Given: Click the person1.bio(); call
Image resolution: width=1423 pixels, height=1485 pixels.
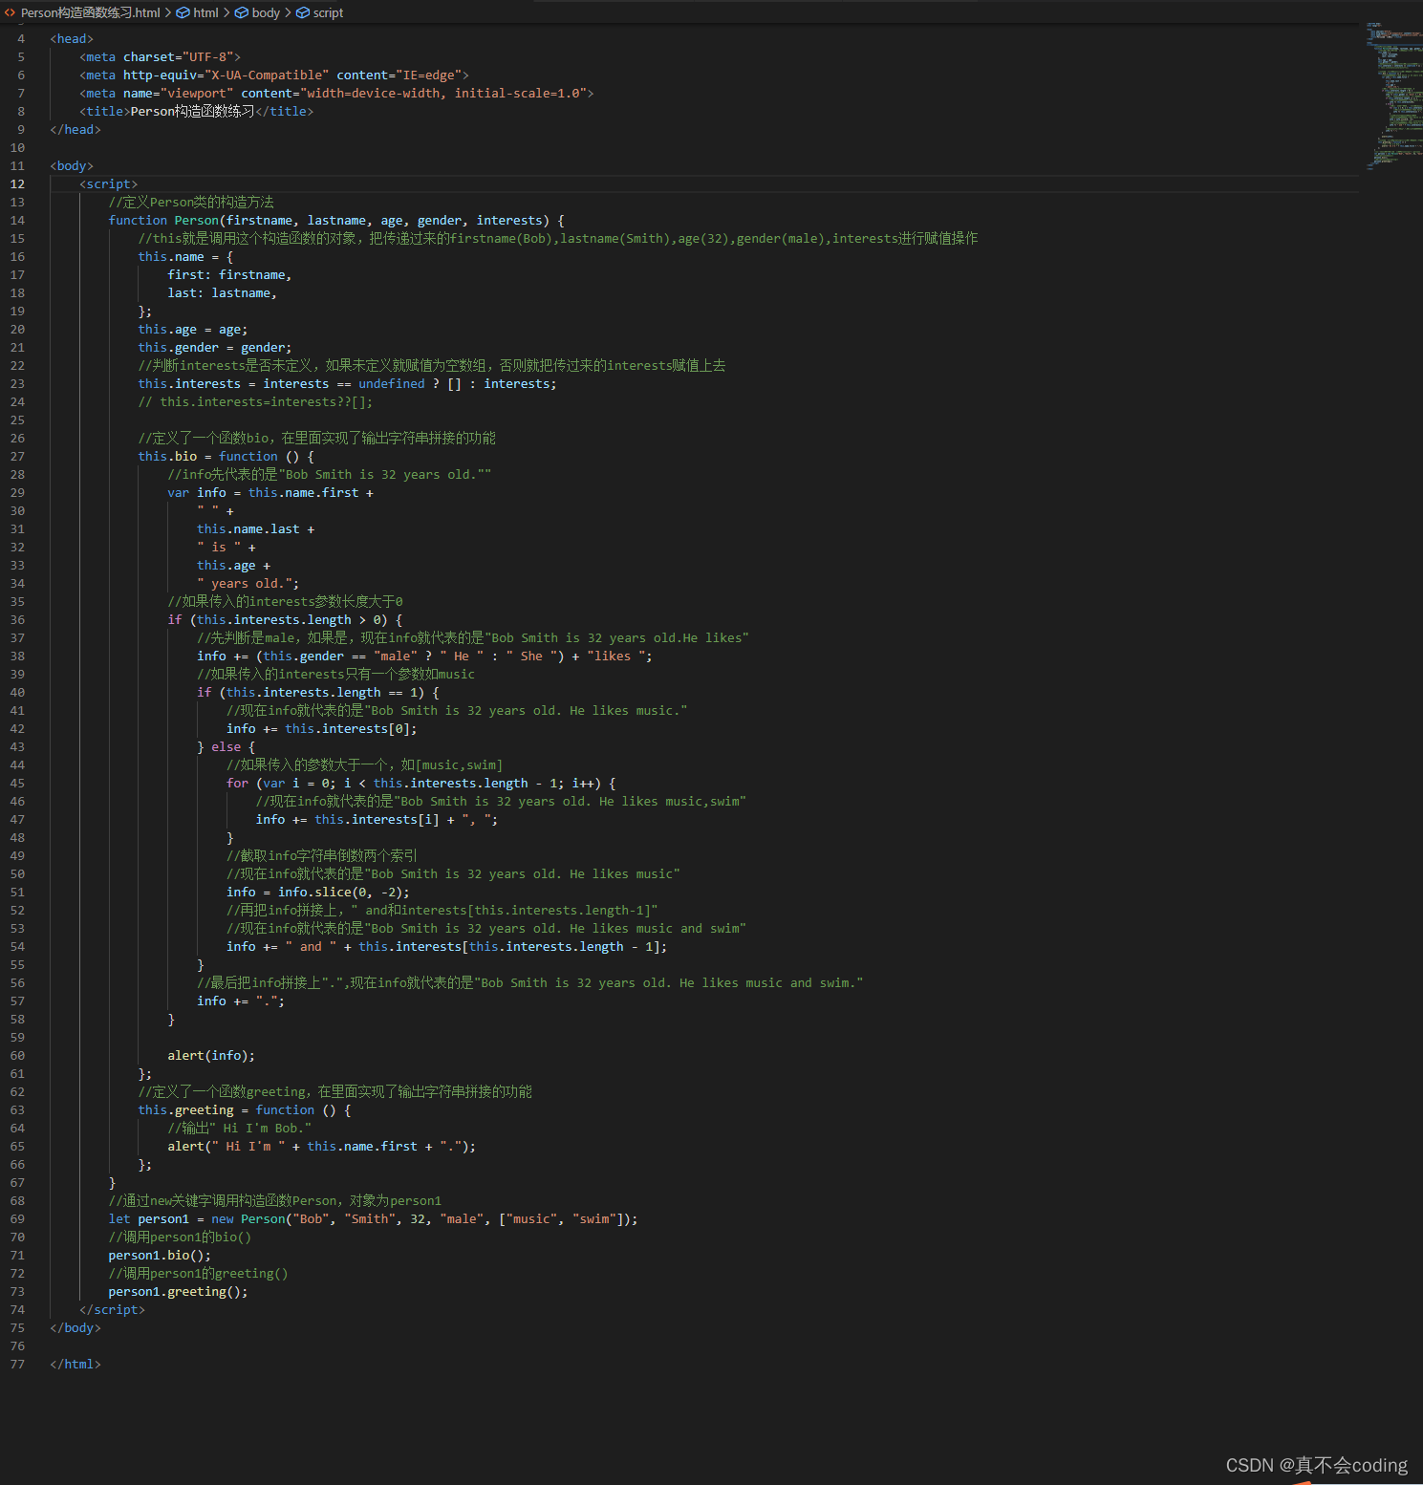Looking at the screenshot, I should 160,1255.
